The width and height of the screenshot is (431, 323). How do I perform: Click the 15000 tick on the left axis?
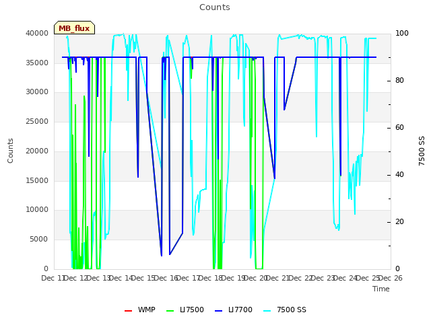[37, 180]
